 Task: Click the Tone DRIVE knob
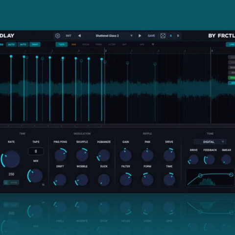(193, 160)
